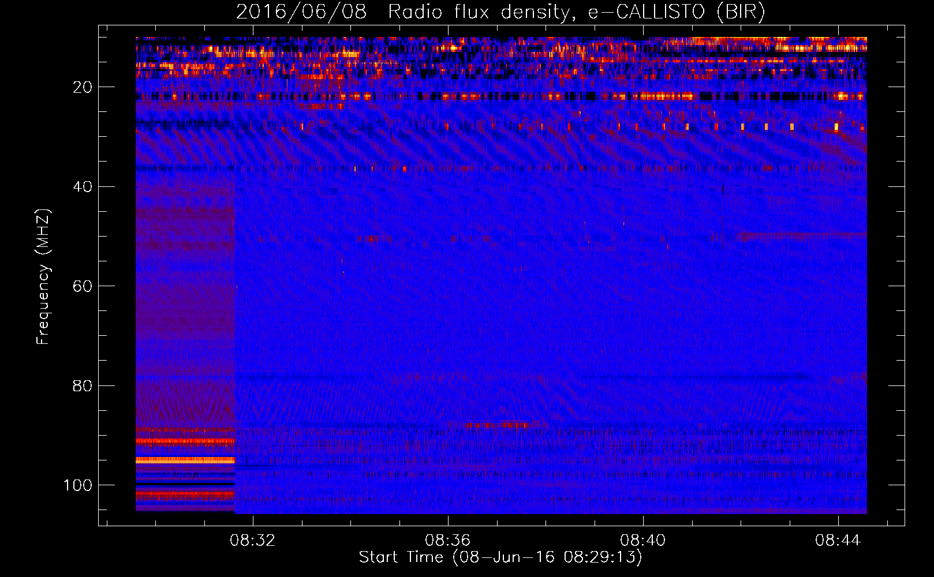Click the 80 MHz frequency tick label
The image size is (934, 577).
83,386
